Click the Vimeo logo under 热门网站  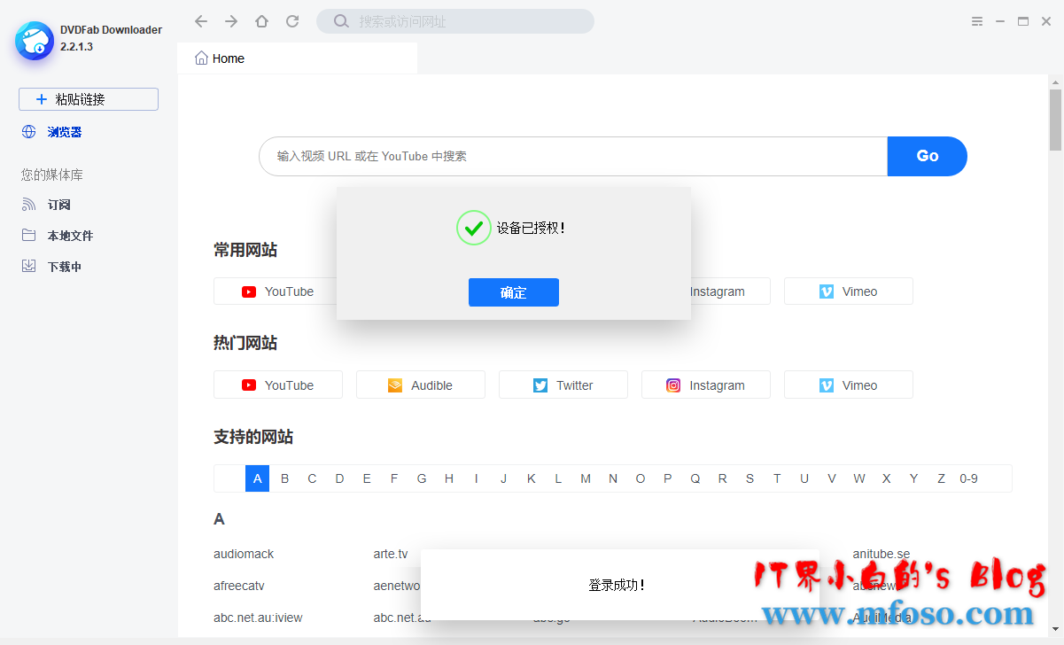click(x=827, y=385)
